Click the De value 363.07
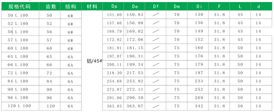This screenshot has height=112, width=274. [x=134, y=106]
